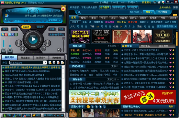Open TIESTO album thumbnail
Image resolution: width=179 pixels, height=118 pixels.
coord(142,36)
